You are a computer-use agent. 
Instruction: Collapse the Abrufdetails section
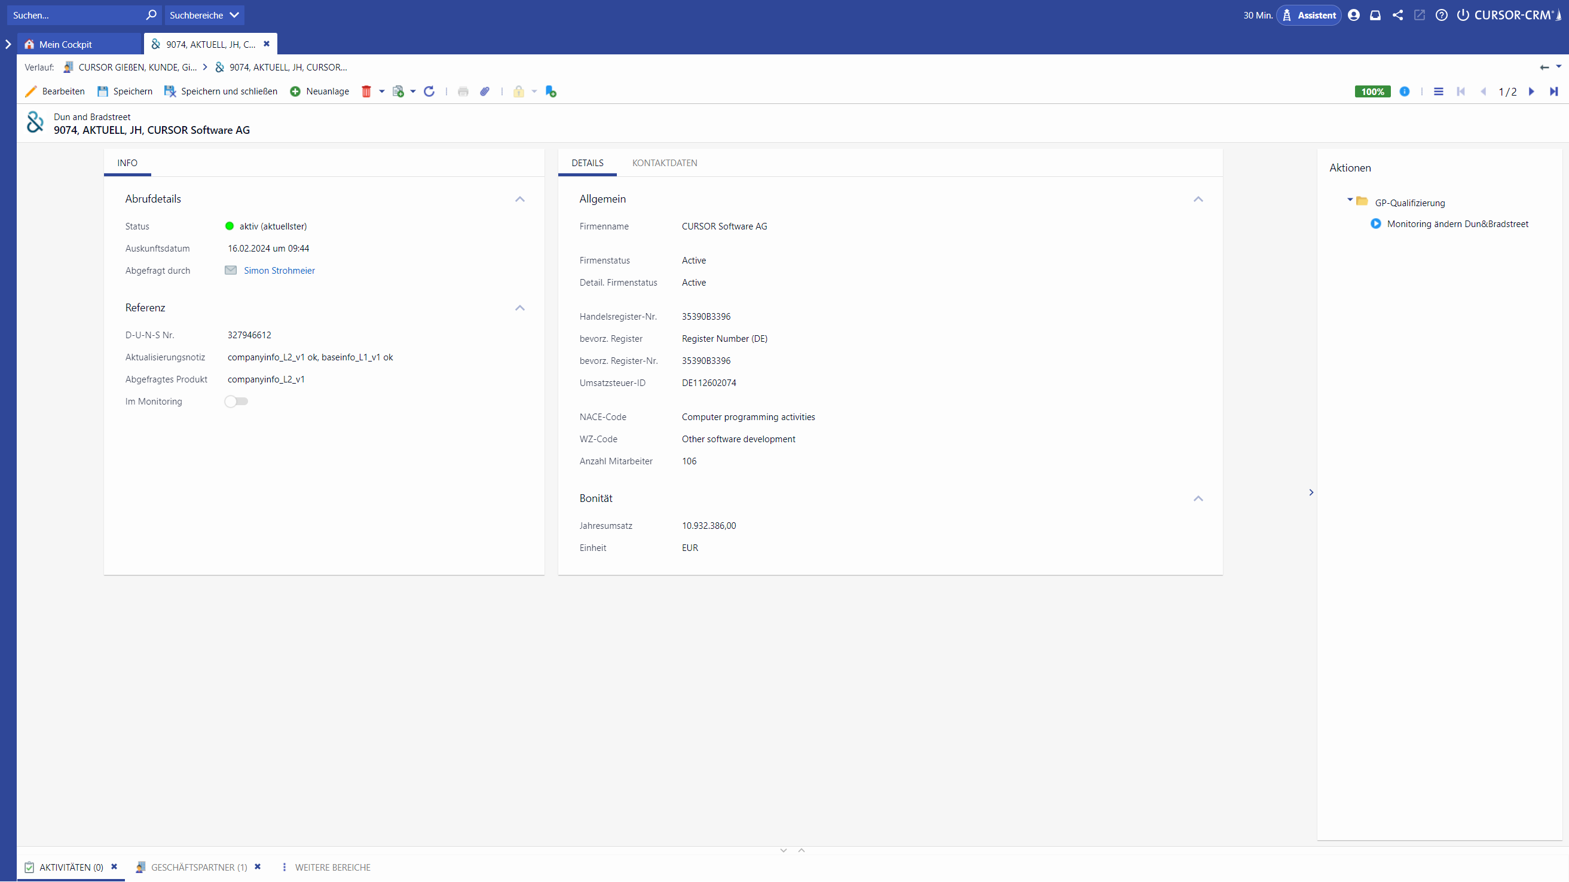pos(519,199)
